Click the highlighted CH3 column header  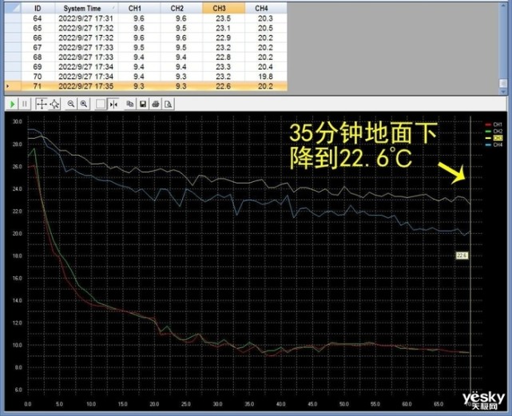tap(224, 8)
